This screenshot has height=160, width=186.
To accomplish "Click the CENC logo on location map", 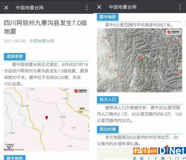I will pos(81,91).
